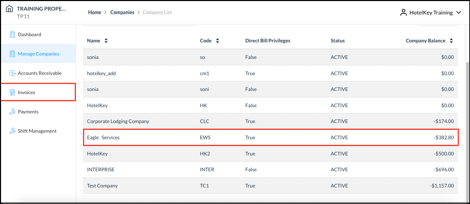
Task: Click the Companies breadcrumb link
Action: pyautogui.click(x=122, y=12)
